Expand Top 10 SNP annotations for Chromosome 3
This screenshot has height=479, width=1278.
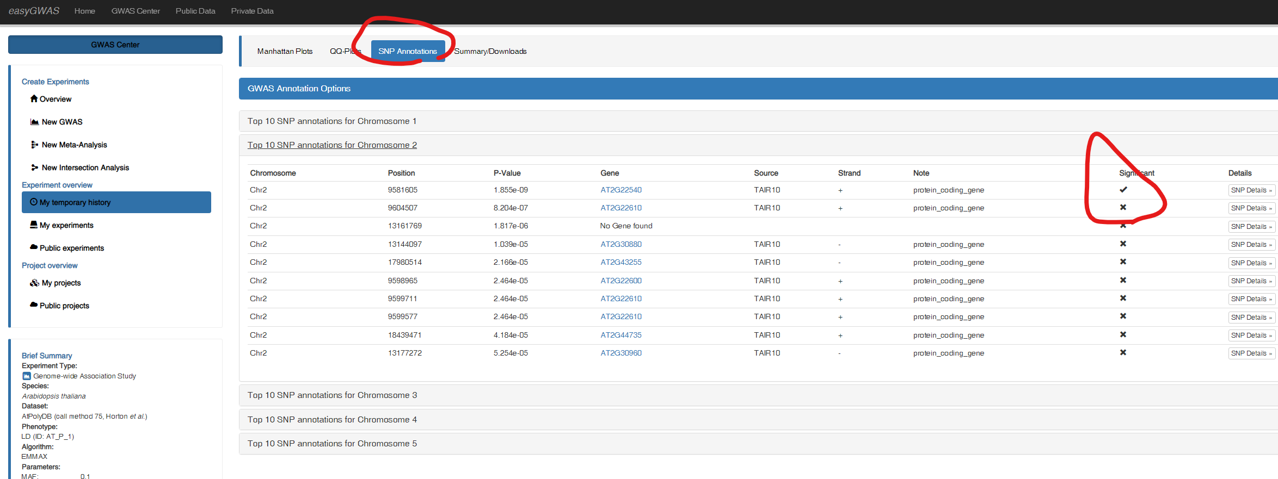[331, 395]
